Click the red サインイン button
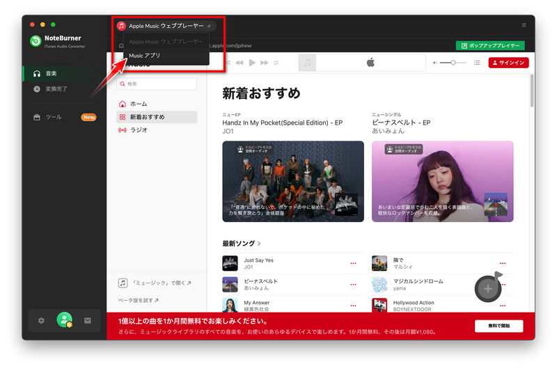 pyautogui.click(x=508, y=63)
